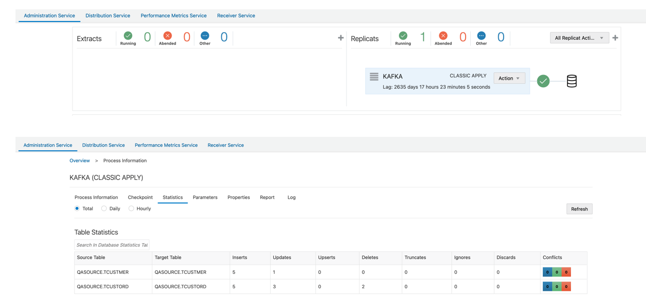Click the Replicats Other status icon
This screenshot has width=646, height=300.
481,36
